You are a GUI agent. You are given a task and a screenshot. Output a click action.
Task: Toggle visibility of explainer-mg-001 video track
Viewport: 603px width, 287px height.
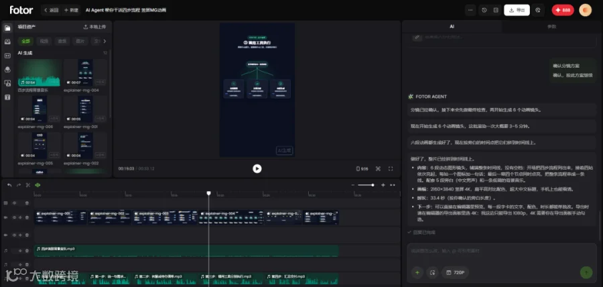click(15, 217)
